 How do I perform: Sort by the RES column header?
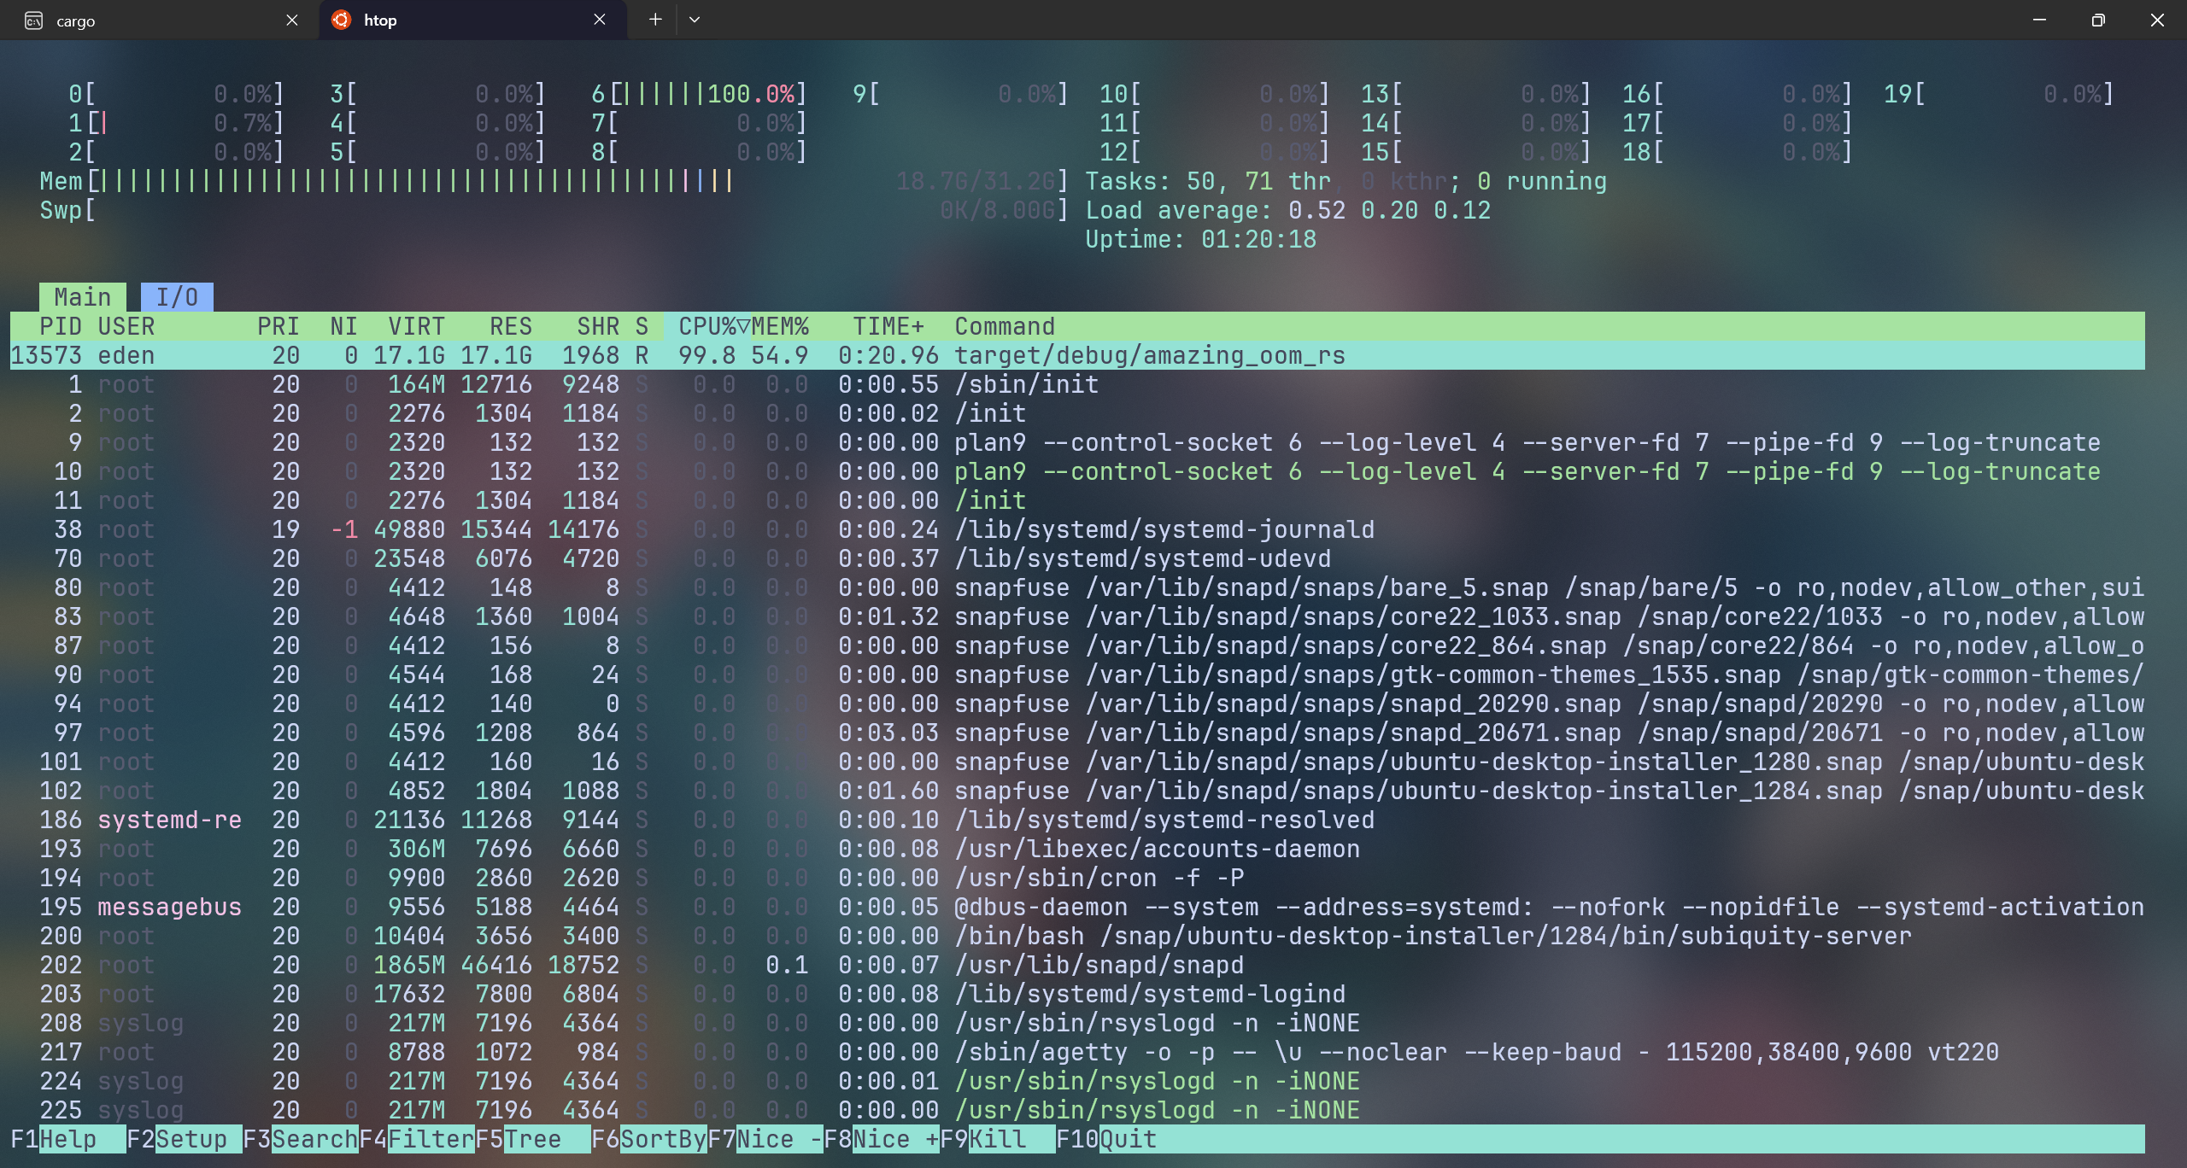[511, 326]
